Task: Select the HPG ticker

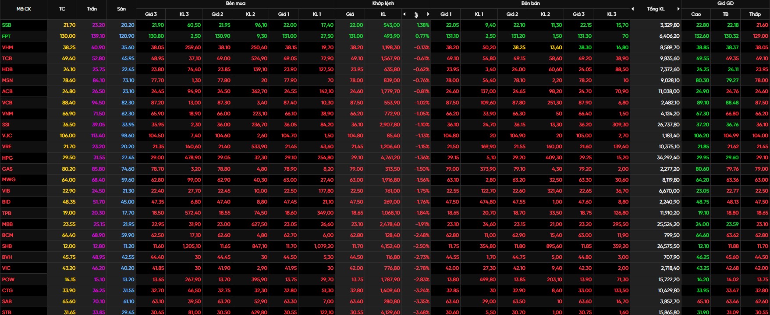Action: [x=7, y=158]
